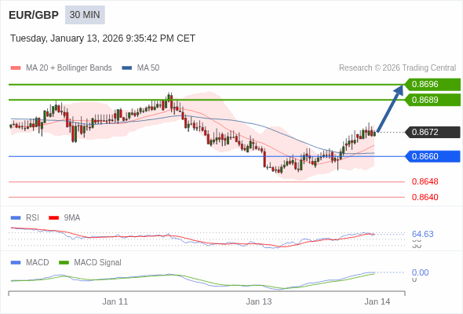Click the Jan 13 axis date label

pos(259,301)
